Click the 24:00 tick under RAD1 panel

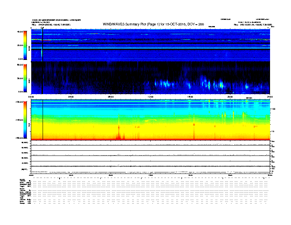270,97
